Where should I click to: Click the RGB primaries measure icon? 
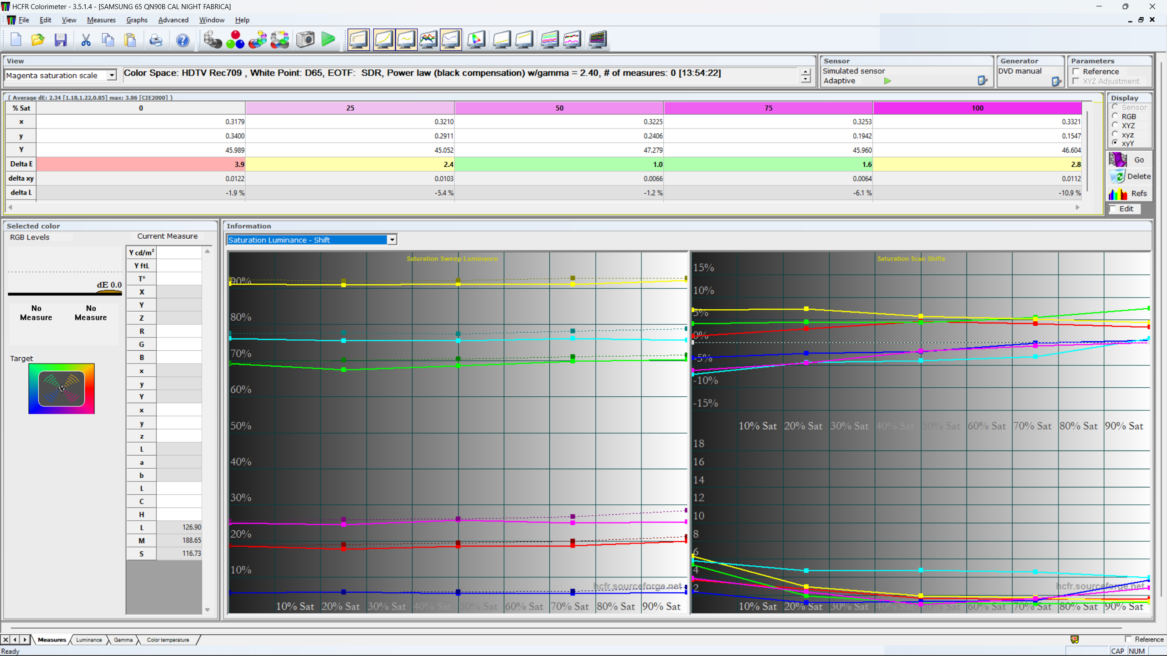[x=235, y=40]
